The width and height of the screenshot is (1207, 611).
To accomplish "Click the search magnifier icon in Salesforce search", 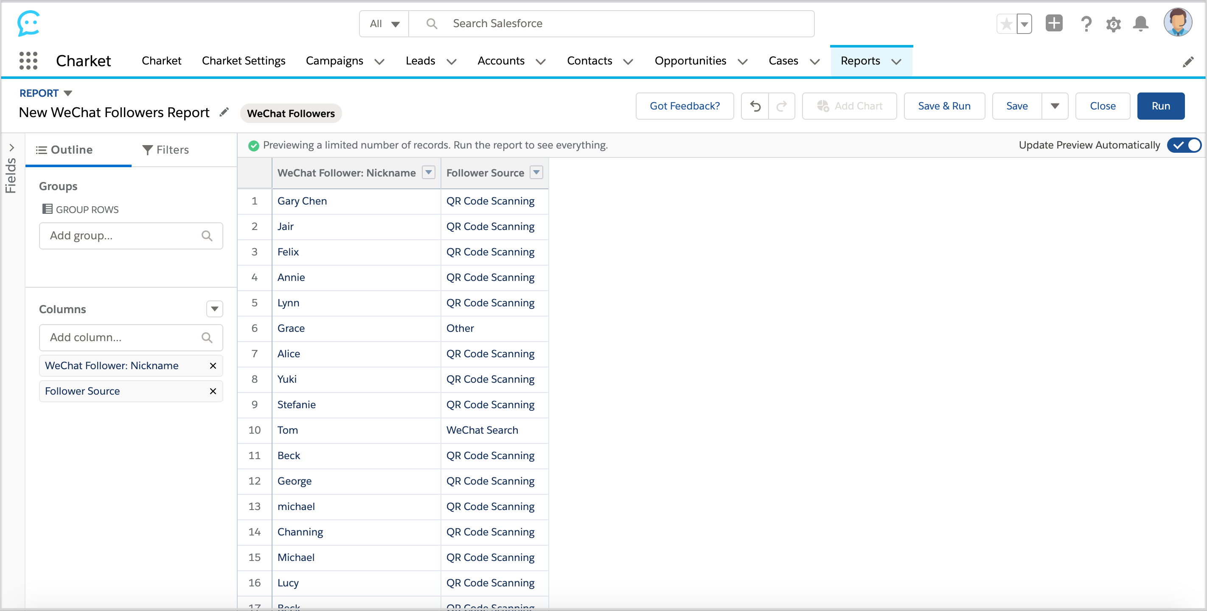I will (432, 23).
